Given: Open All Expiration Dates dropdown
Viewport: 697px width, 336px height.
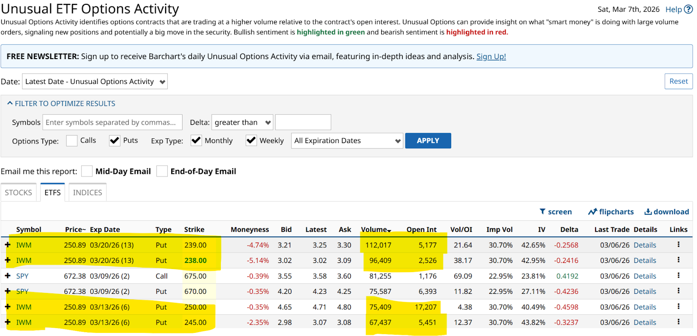Looking at the screenshot, I should (347, 141).
